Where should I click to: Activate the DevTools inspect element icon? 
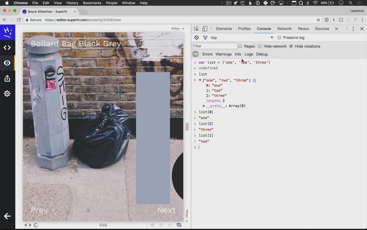coord(196,29)
